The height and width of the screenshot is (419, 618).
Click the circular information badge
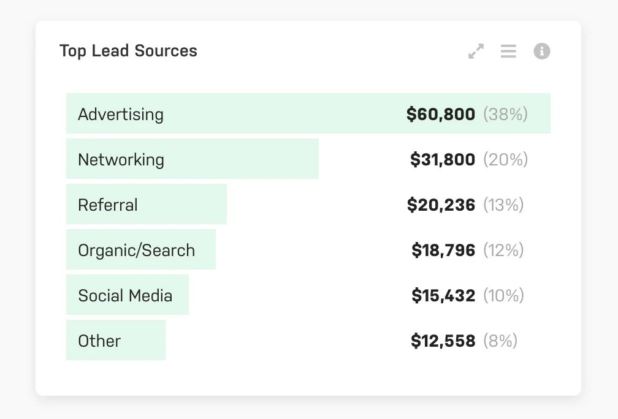tap(541, 51)
